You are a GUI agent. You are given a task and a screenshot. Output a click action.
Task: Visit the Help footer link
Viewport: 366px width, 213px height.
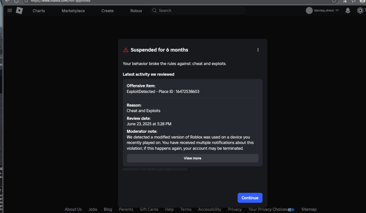[x=169, y=209]
